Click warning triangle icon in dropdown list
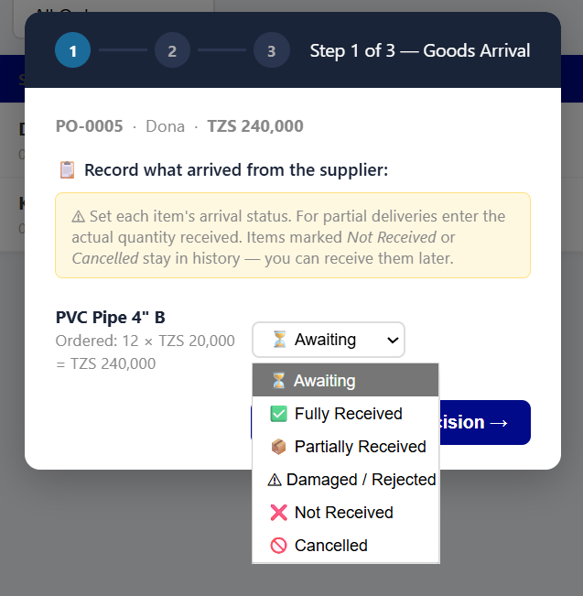The image size is (583, 596). [x=275, y=480]
